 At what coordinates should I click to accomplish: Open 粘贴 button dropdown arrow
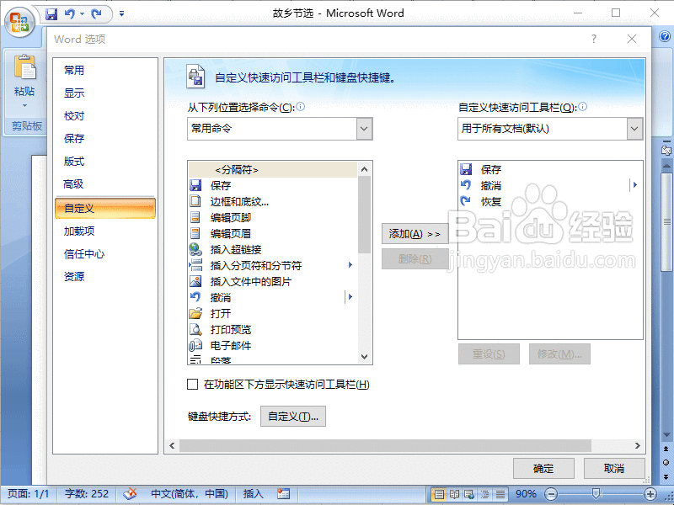[24, 106]
